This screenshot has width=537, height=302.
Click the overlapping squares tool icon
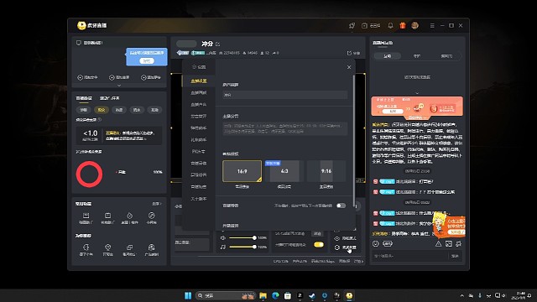pos(129,247)
